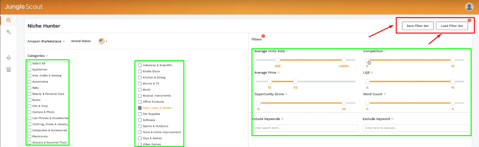Screen dimensions: 479x147
Task: Focus the Exclude Keyword input field
Action: point(416,128)
